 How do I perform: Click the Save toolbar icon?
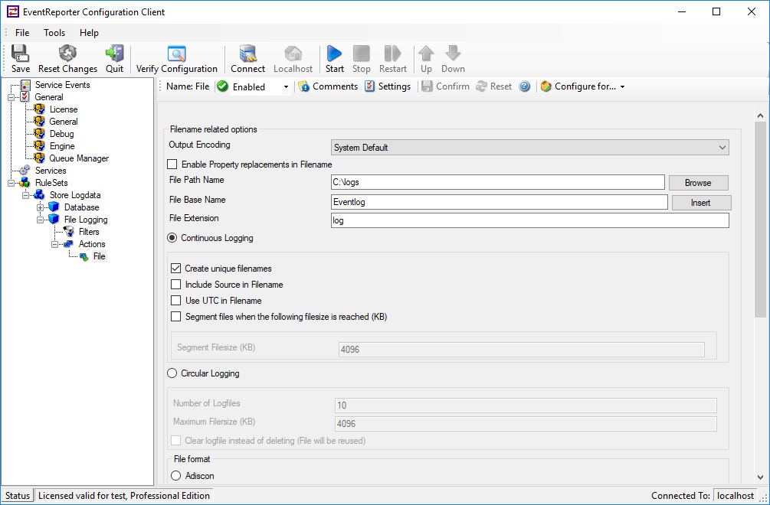point(20,59)
